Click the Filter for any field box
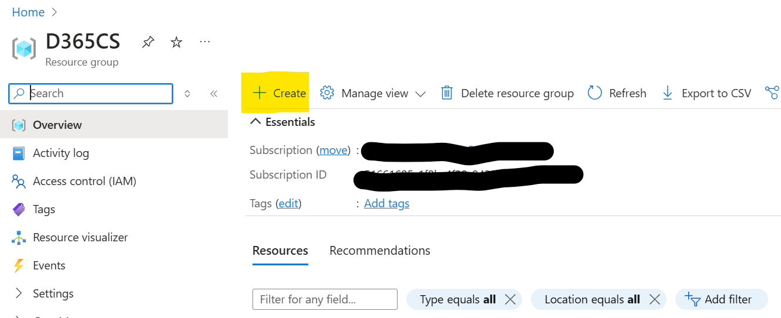Screen dimensions: 781x318 [325, 299]
